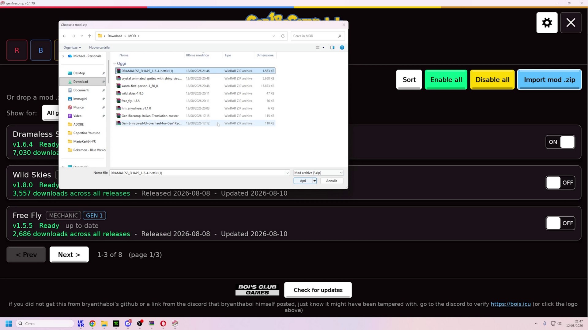Go back in the file dialog

pos(64,36)
